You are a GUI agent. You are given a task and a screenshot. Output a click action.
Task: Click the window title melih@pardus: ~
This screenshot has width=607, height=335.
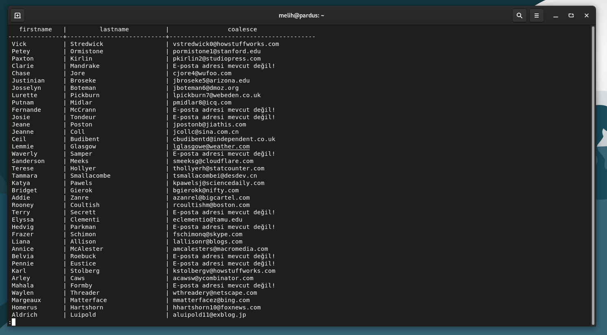[x=301, y=15]
